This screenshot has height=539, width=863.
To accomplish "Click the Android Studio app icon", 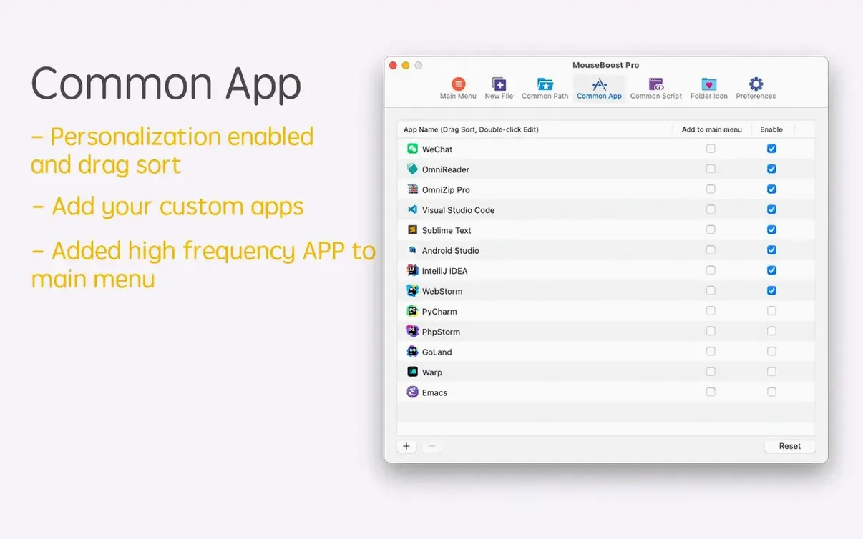I will coord(412,250).
